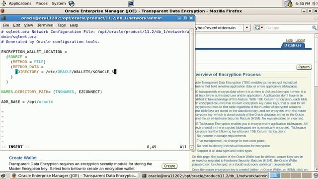The width and height of the screenshot is (318, 179).
Task: Select the Database tab in Enterprise Manager
Action: (x=293, y=45)
